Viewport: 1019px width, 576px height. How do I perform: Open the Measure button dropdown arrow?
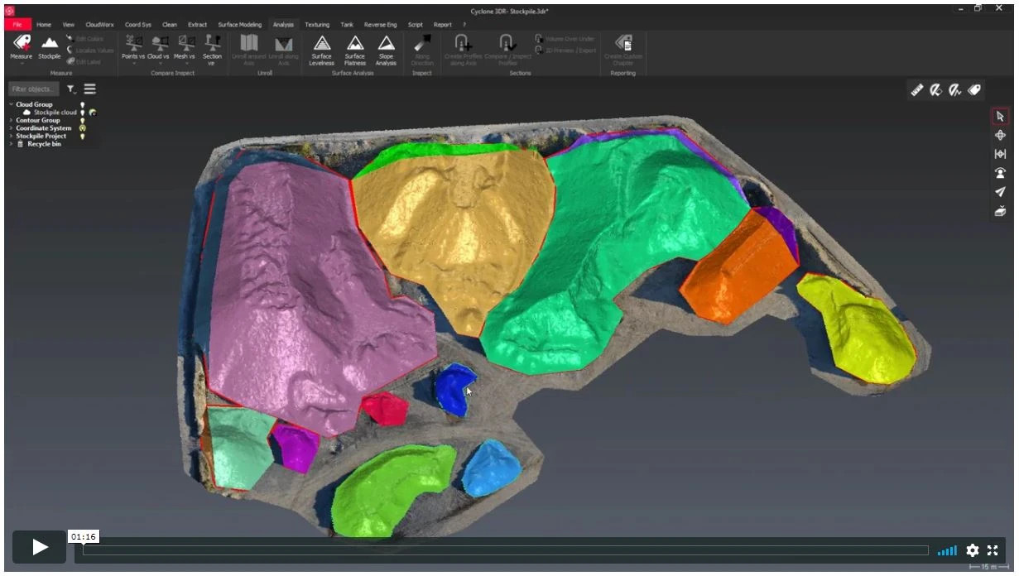point(22,64)
